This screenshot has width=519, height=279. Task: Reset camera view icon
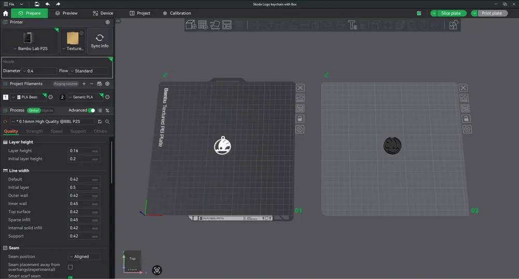click(x=157, y=270)
